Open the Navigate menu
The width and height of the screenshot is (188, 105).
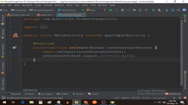pyautogui.click(x=27, y=5)
